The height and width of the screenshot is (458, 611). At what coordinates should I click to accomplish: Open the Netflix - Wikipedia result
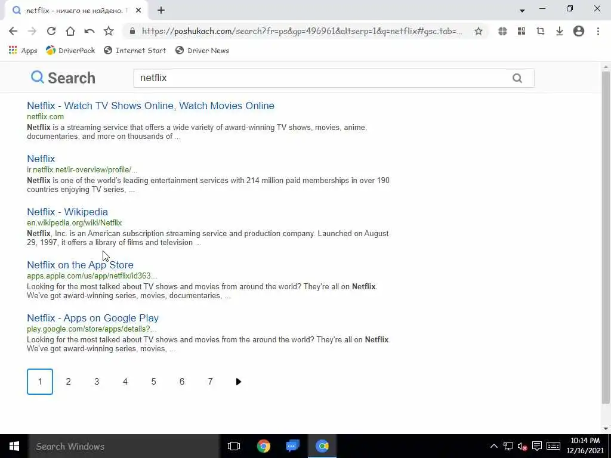(67, 212)
